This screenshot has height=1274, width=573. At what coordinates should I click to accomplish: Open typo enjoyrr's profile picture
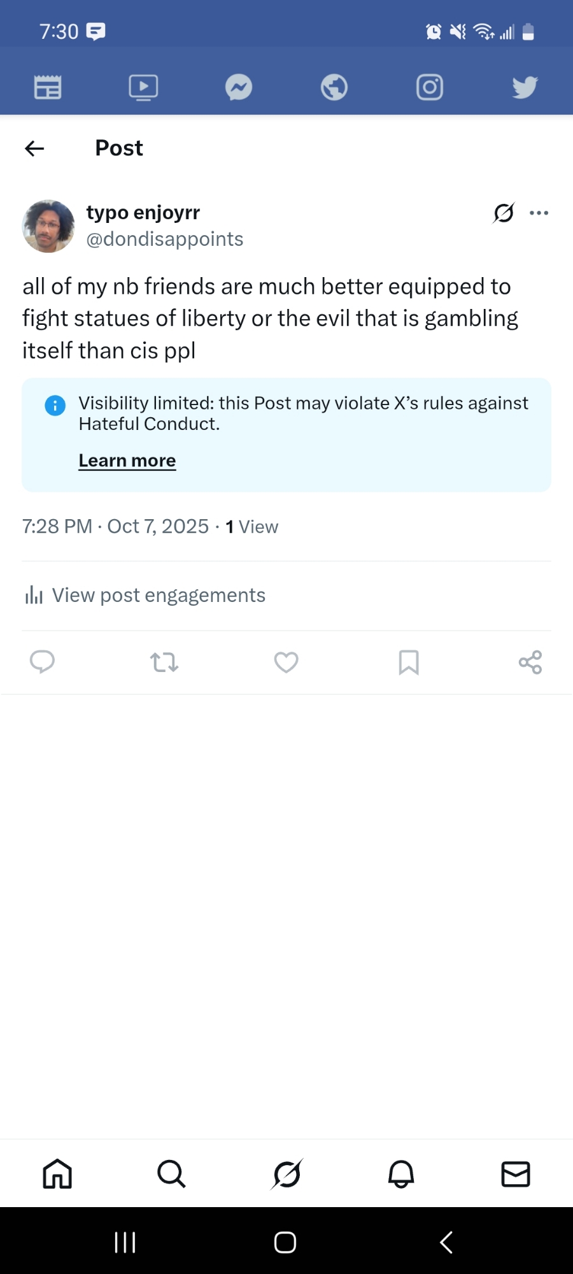pyautogui.click(x=48, y=226)
